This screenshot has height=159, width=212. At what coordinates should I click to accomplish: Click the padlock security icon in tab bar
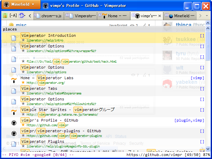[5, 16]
